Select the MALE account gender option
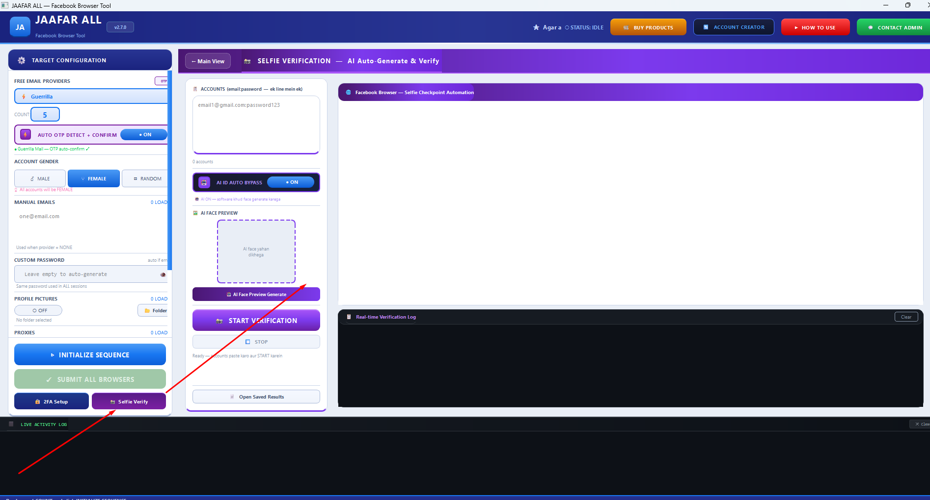 pyautogui.click(x=40, y=178)
